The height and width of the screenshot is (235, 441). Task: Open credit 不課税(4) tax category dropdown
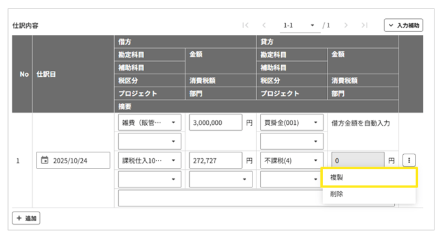[x=292, y=160]
